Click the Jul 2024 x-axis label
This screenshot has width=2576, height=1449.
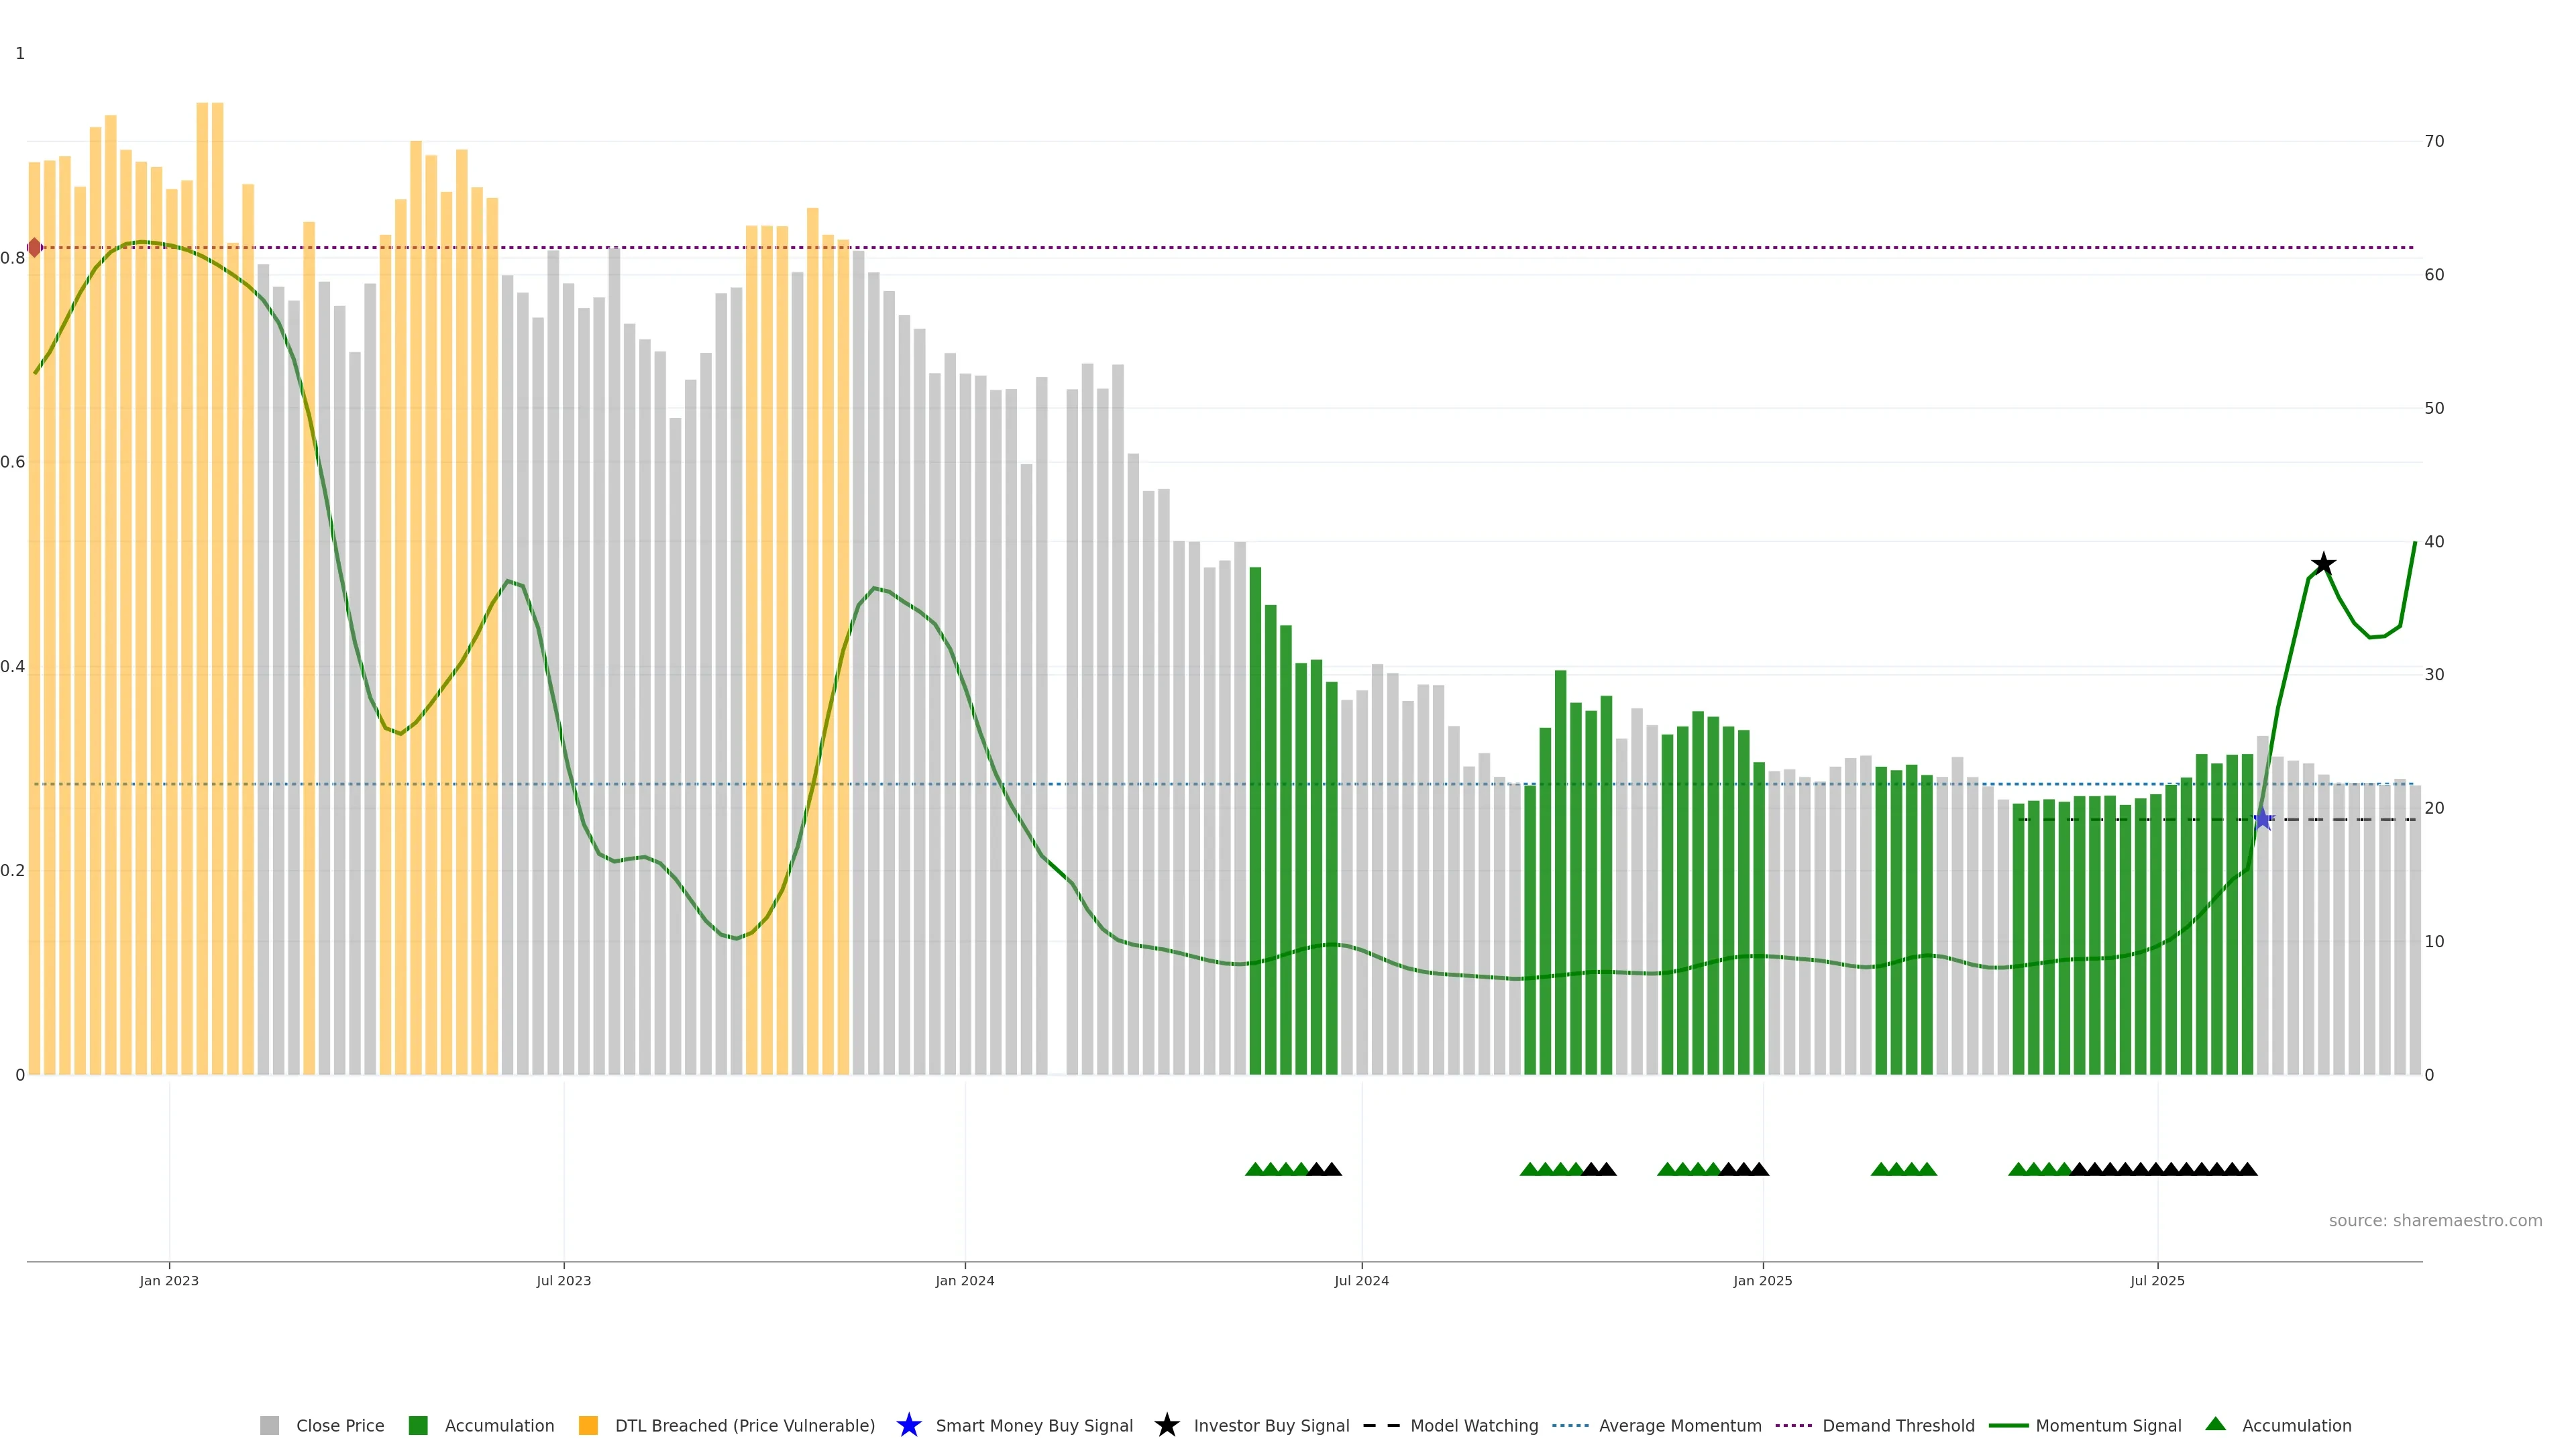(x=1361, y=1280)
